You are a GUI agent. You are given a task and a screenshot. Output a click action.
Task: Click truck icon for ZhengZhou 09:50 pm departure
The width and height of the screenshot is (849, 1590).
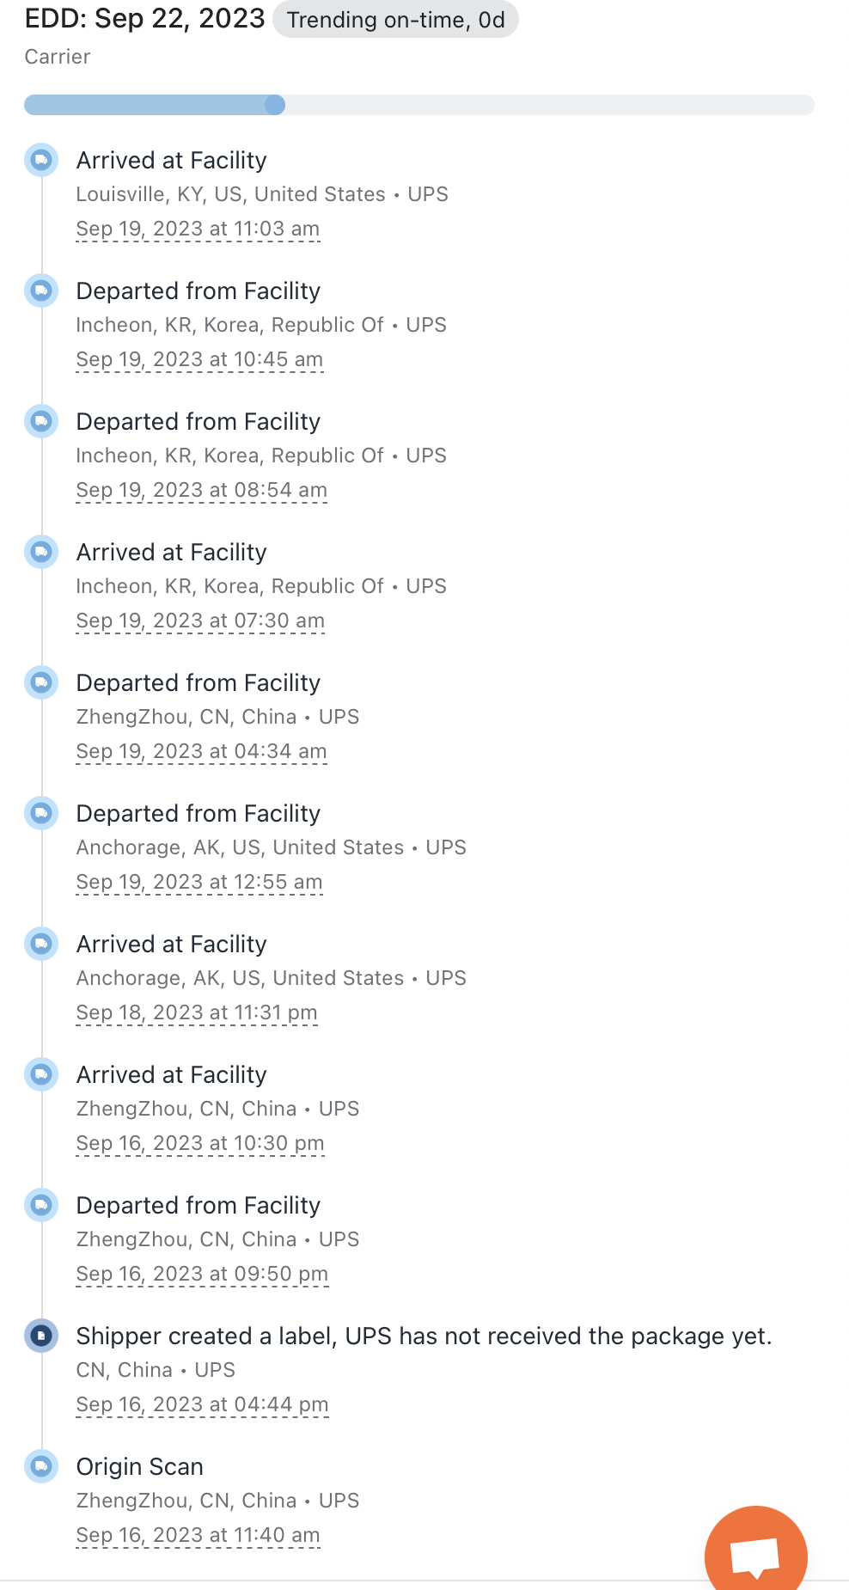41,1205
